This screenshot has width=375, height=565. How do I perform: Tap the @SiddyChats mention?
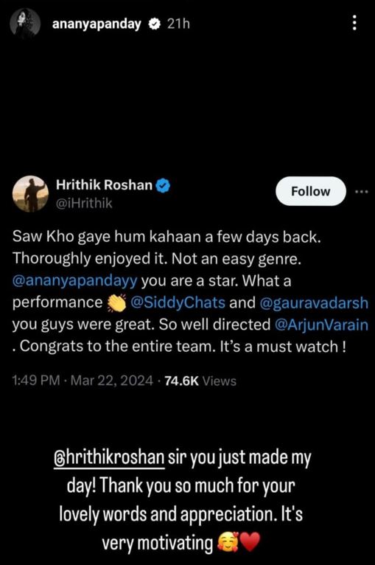tap(178, 302)
